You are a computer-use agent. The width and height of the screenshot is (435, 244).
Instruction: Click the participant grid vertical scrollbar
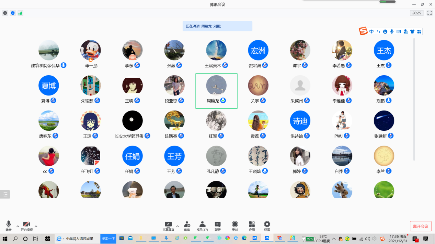(414, 99)
